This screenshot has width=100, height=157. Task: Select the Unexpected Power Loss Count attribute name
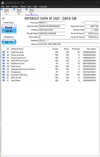click(x=23, y=69)
